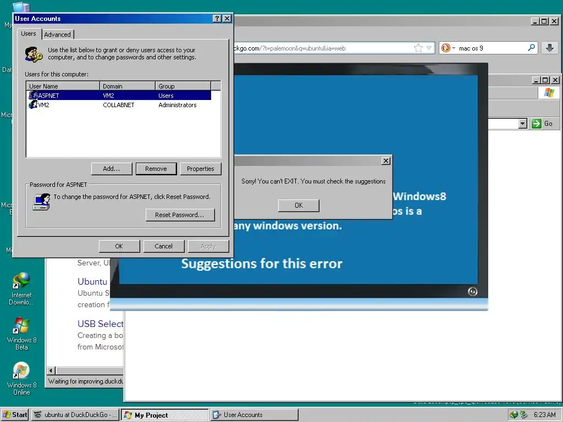
Task: Click the Add... button
Action: pos(112,169)
